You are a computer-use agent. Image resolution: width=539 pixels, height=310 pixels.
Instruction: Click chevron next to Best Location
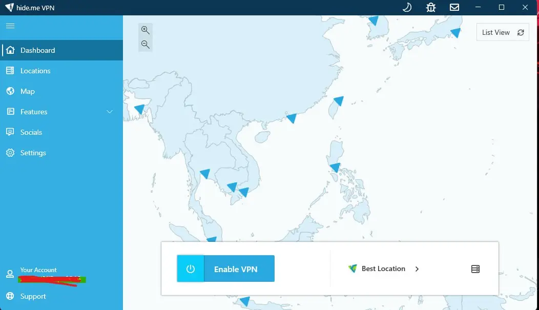point(417,269)
